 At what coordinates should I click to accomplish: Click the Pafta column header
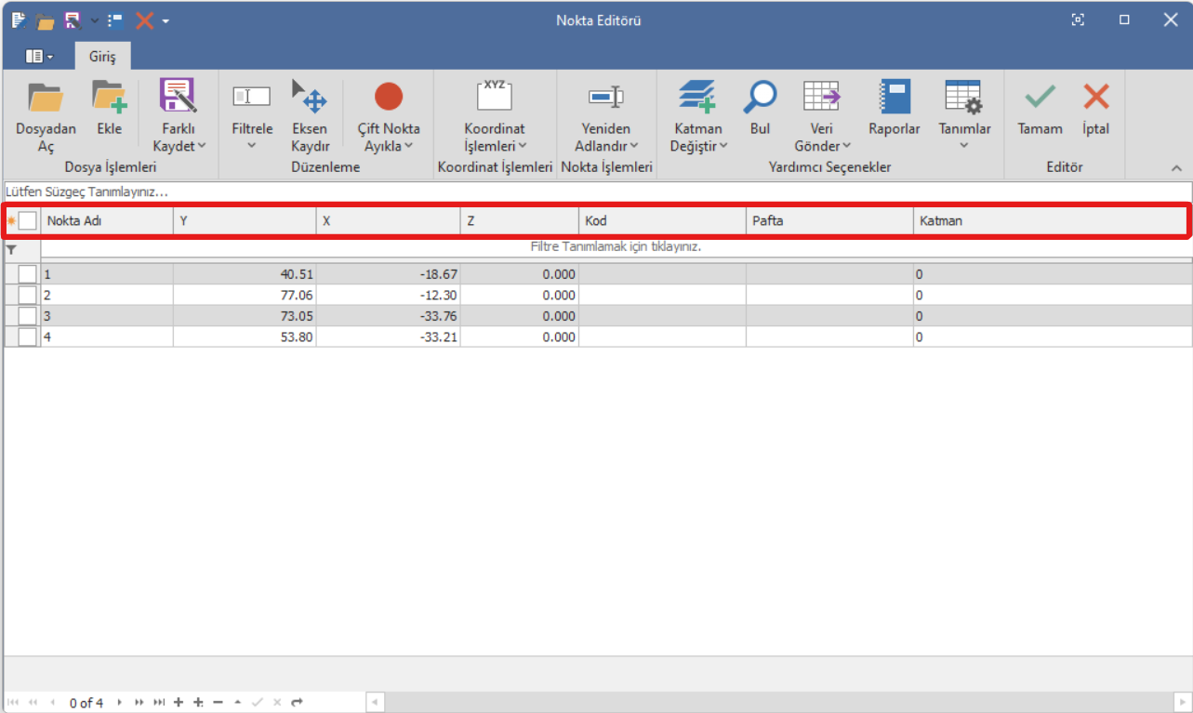(829, 221)
